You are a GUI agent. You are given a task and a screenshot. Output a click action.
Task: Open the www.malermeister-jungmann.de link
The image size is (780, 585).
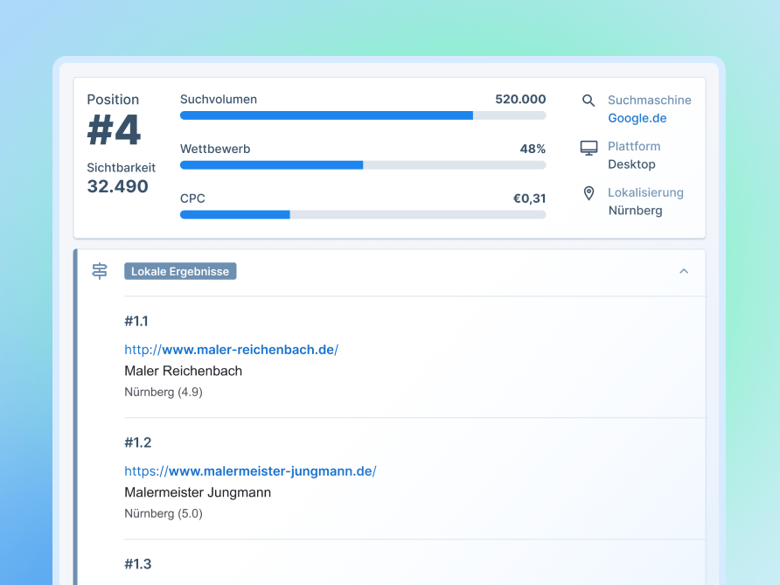coord(250,471)
